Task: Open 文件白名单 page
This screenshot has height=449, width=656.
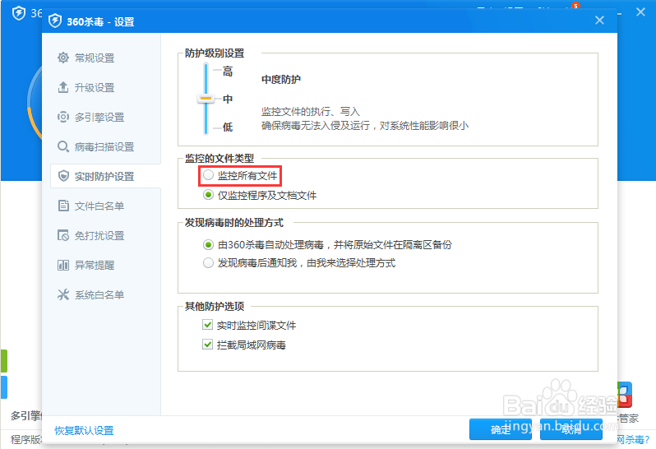Action: (99, 206)
